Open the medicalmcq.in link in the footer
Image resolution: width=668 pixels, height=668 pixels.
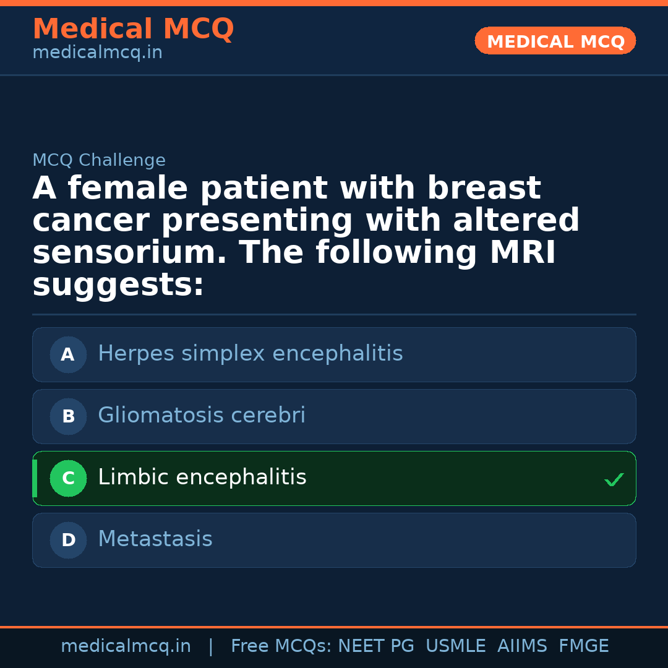pos(126,646)
